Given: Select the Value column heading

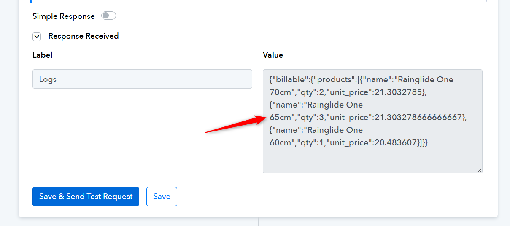Looking at the screenshot, I should [273, 55].
